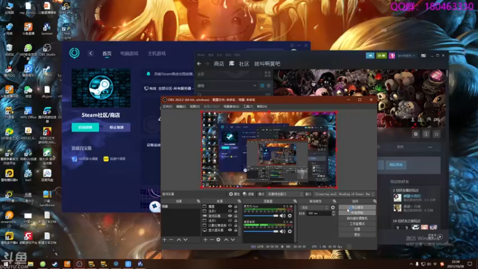Image resolution: width=478 pixels, height=269 pixels.
Task: Open Steam game info icon below the banner
Action: (x=426, y=134)
